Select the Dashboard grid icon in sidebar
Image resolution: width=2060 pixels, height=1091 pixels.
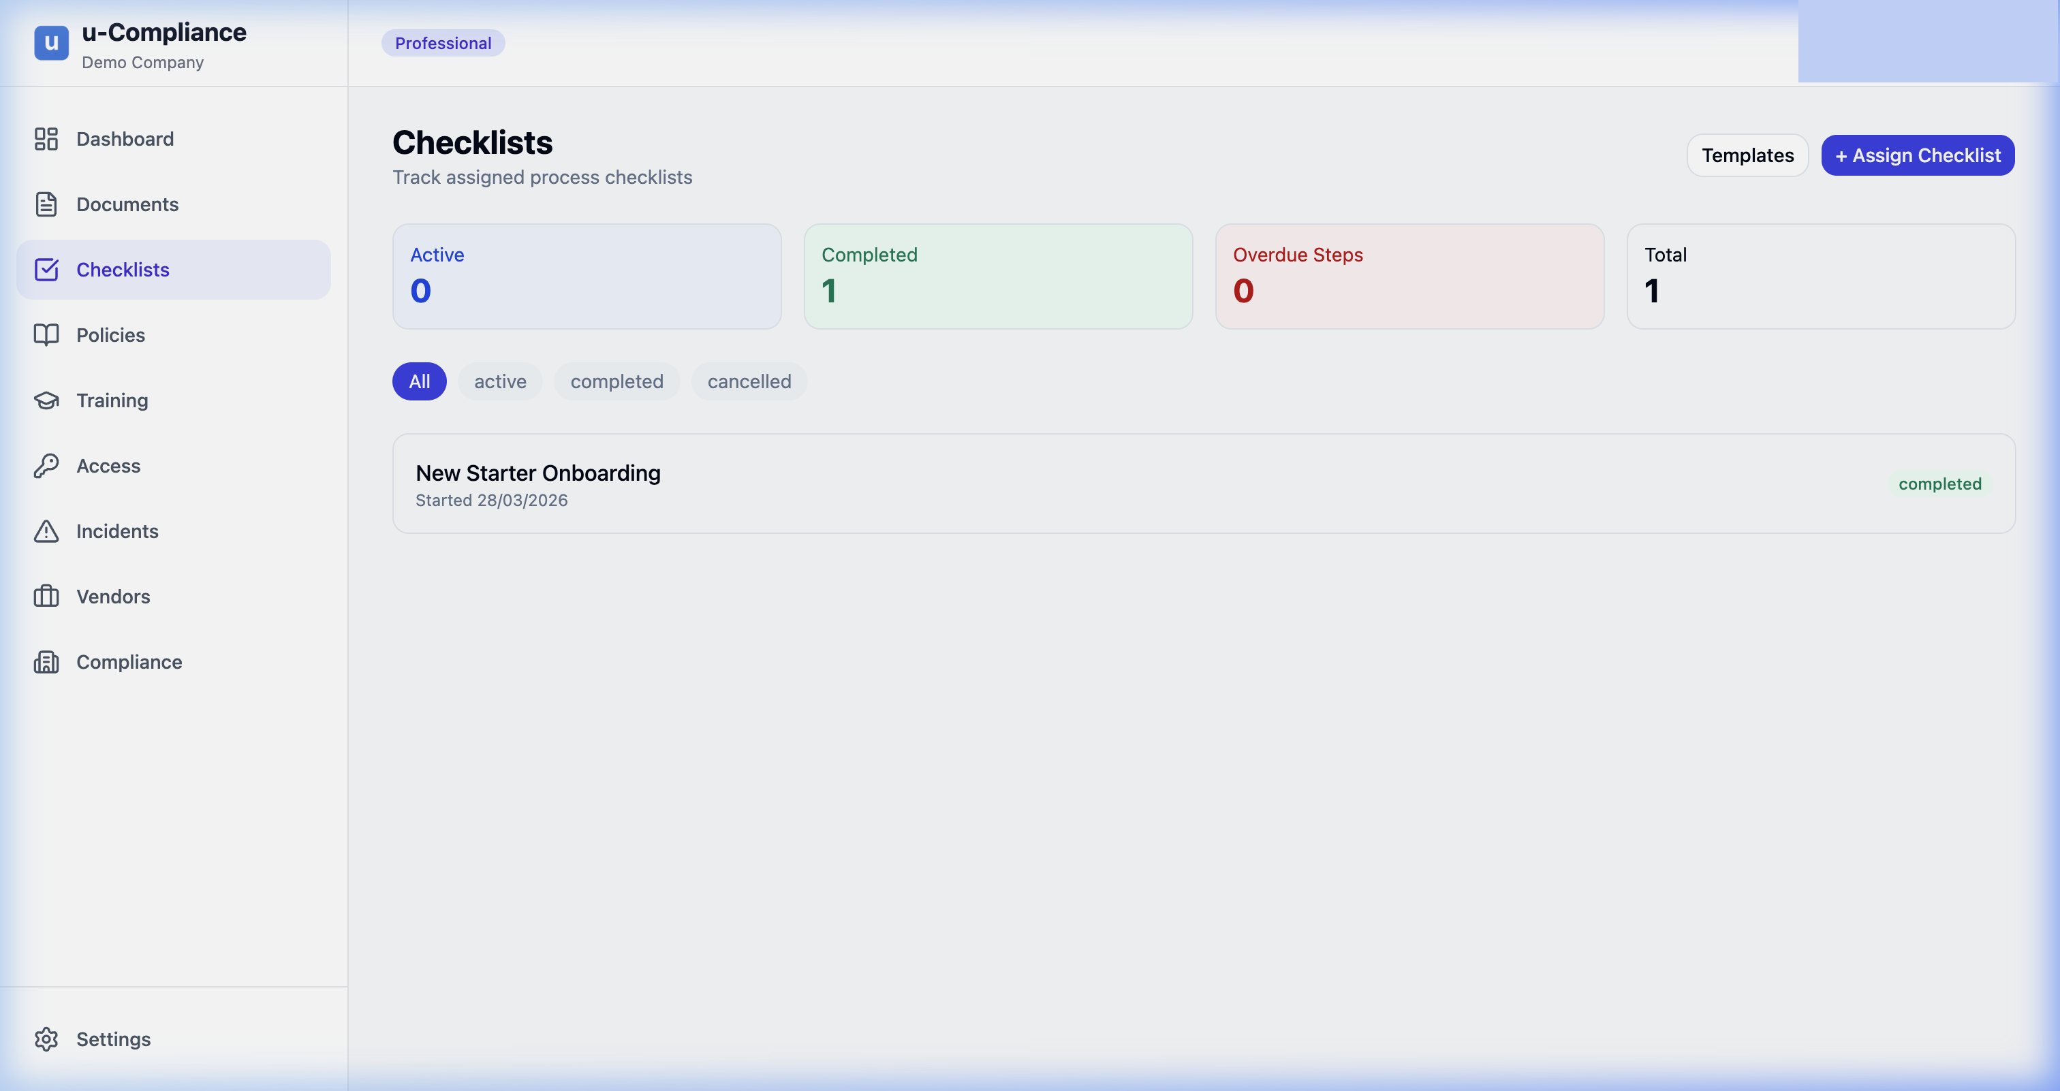46,138
